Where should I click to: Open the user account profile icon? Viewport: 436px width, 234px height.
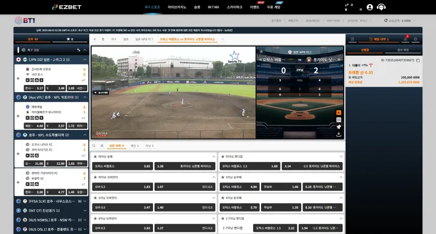point(370,7)
